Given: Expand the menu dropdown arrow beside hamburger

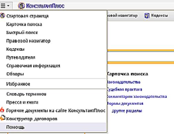Looking at the screenshot, I should [x=8, y=6].
